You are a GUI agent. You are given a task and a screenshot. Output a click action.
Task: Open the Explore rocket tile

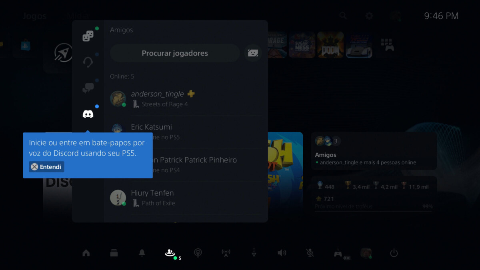[x=64, y=52]
